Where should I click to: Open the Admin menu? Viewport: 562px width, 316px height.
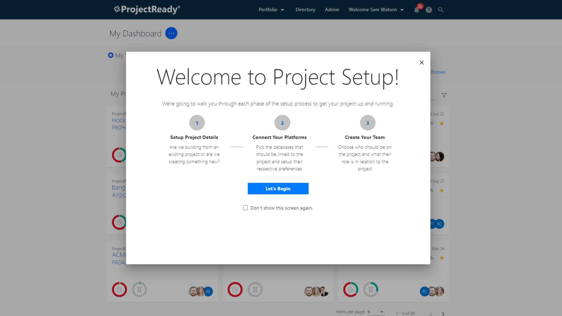tap(332, 9)
